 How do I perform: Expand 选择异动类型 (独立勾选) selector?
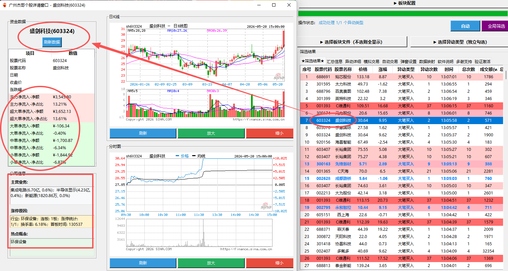(460, 42)
